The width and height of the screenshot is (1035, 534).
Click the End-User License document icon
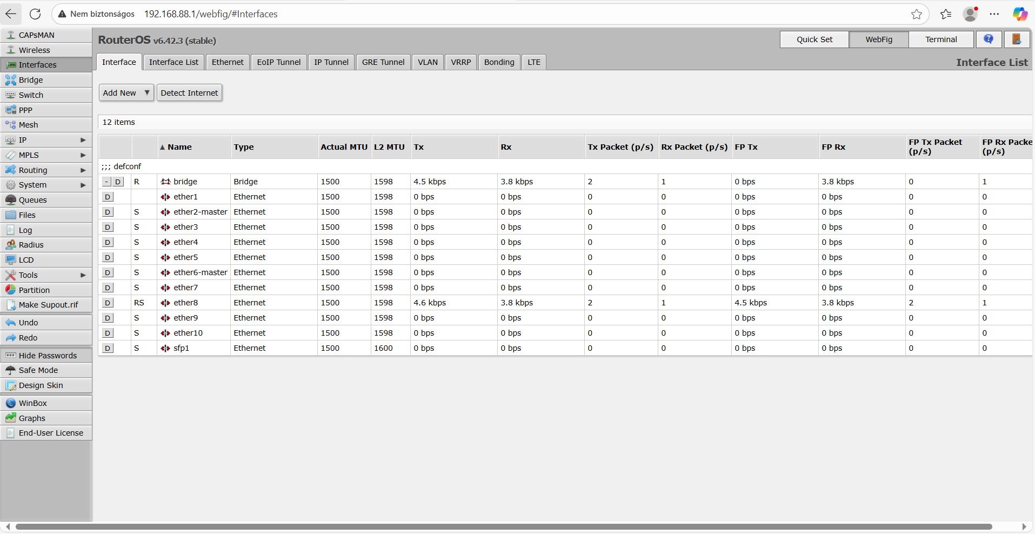coord(10,433)
